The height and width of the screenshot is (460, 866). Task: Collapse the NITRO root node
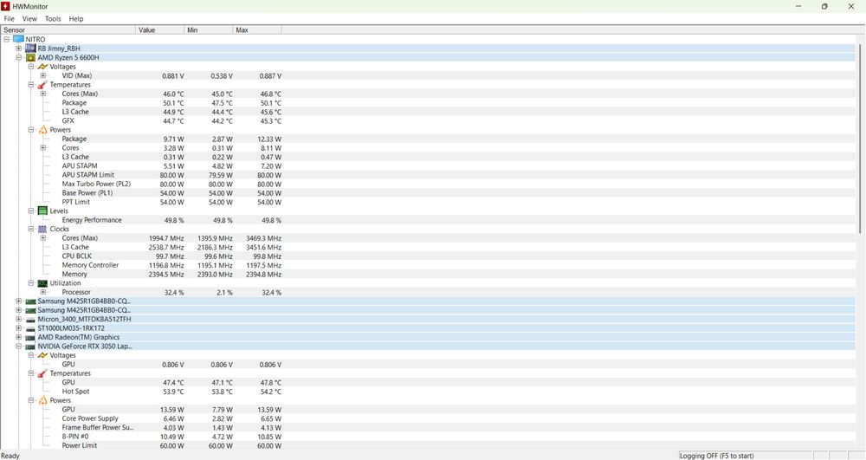(x=7, y=39)
